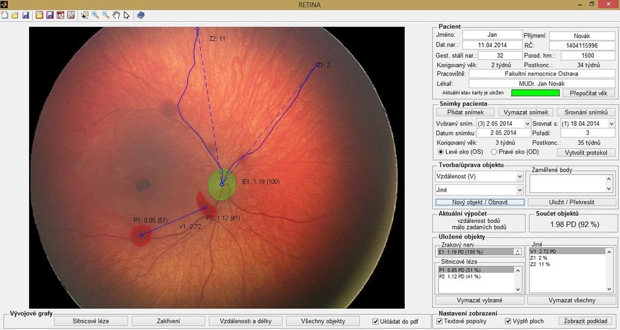
Task: Select Levé oko (OS) radio button
Action: [x=440, y=152]
